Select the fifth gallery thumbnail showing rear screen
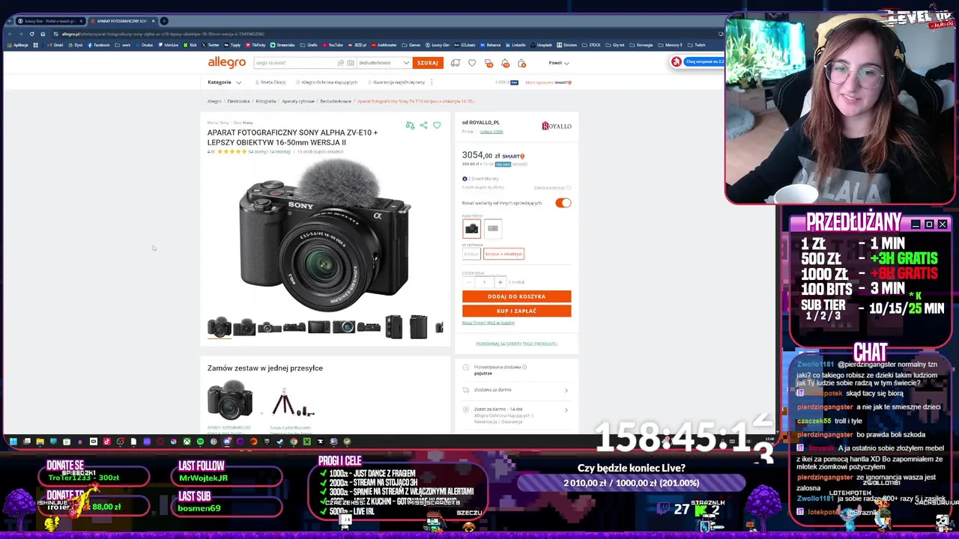 (x=319, y=327)
